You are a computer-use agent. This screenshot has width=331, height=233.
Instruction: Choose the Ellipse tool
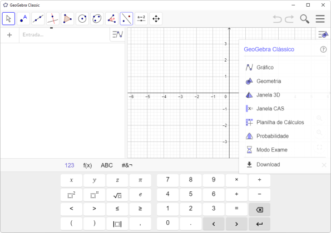97,19
